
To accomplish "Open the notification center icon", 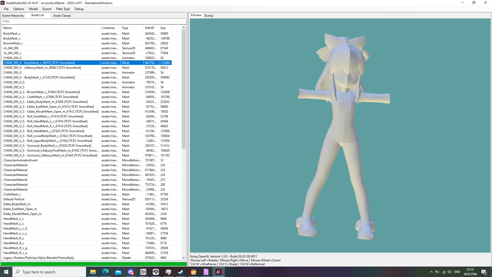I will click(484, 272).
